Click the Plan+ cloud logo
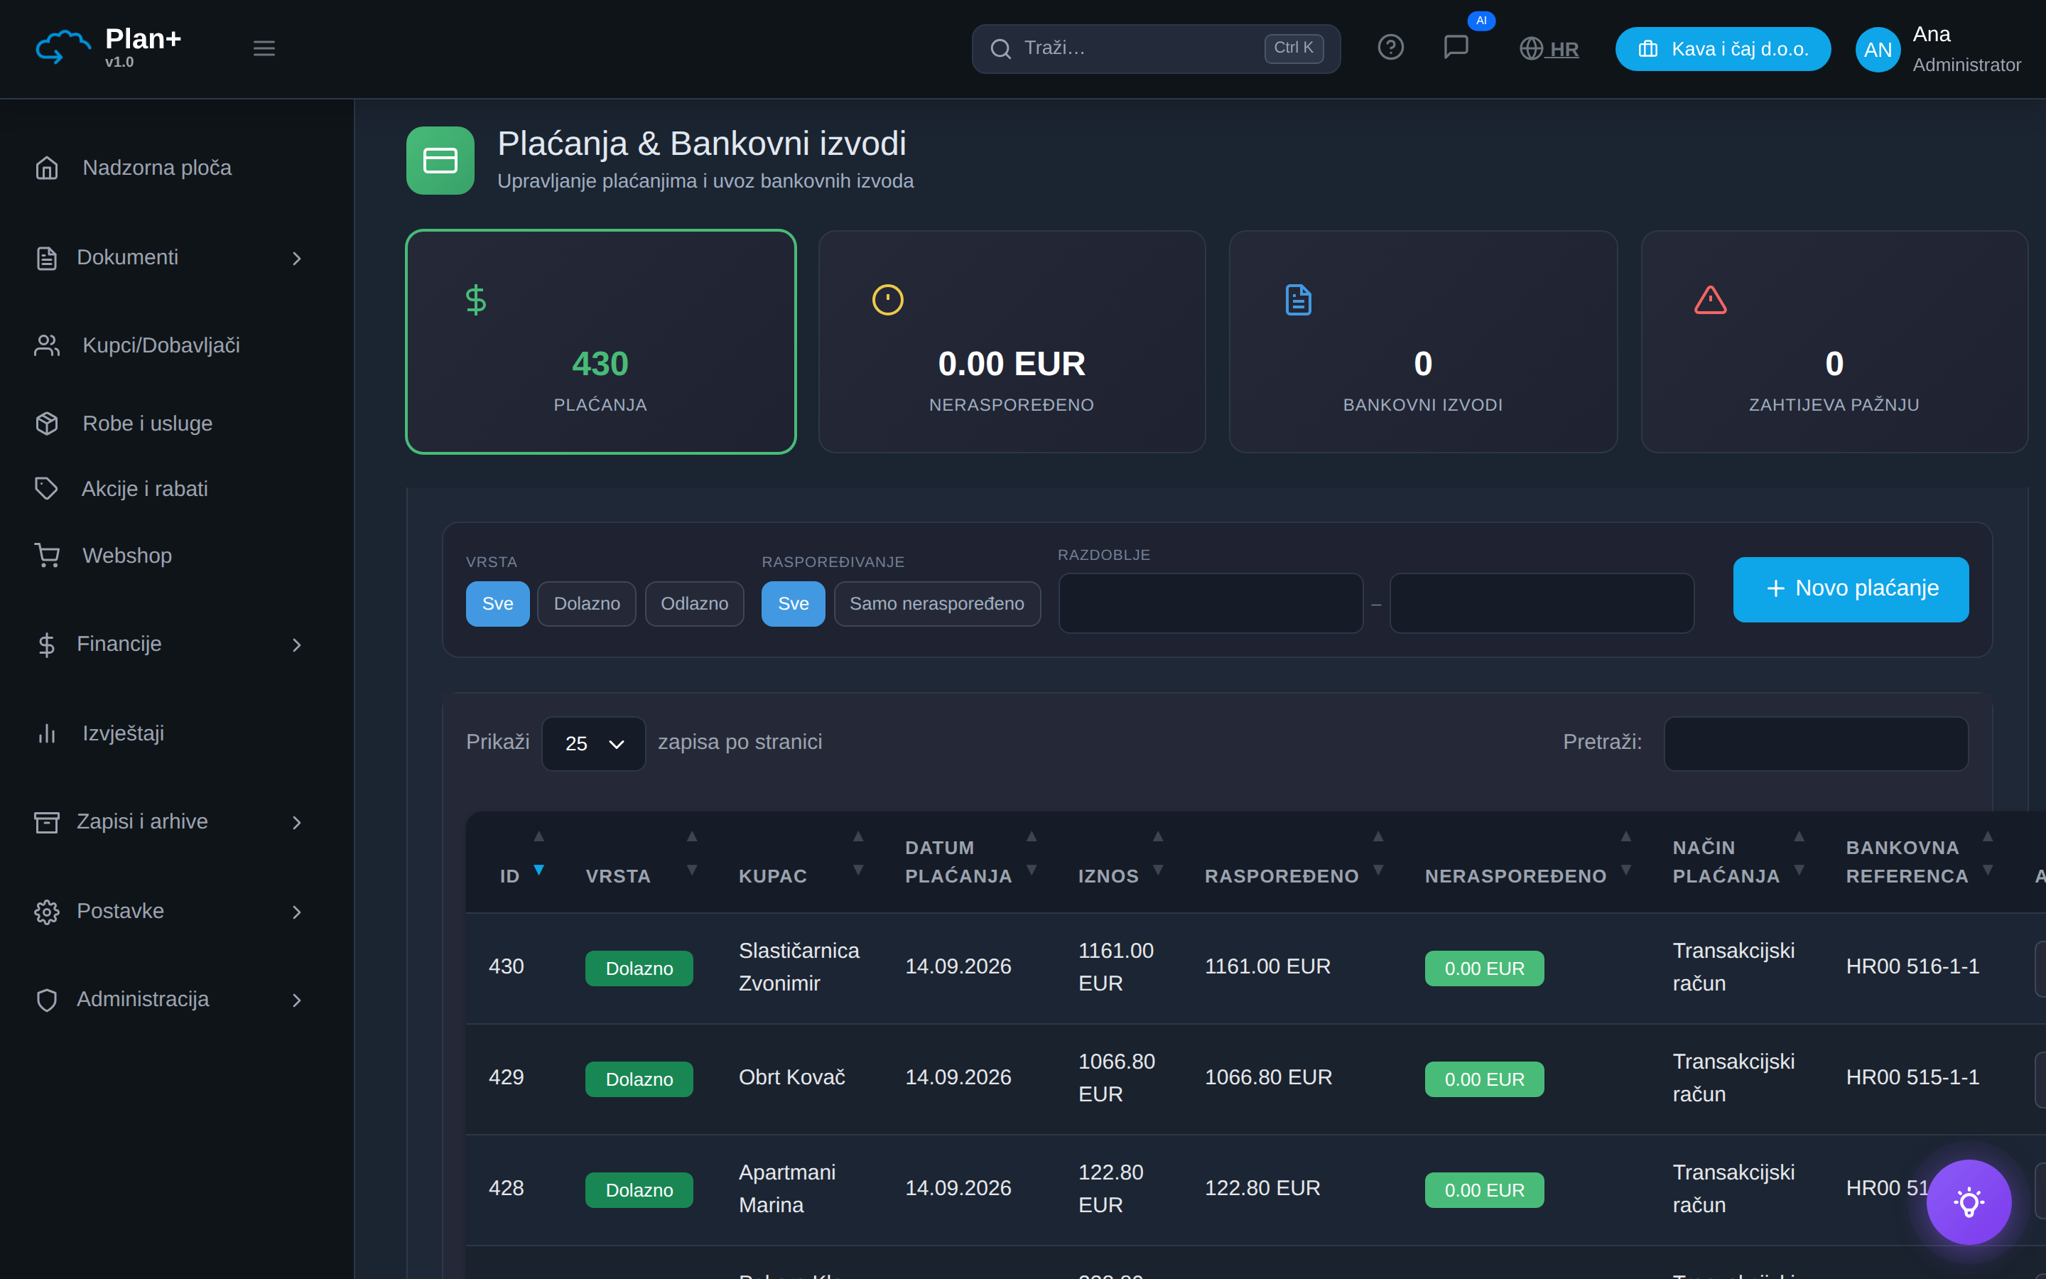 click(63, 48)
